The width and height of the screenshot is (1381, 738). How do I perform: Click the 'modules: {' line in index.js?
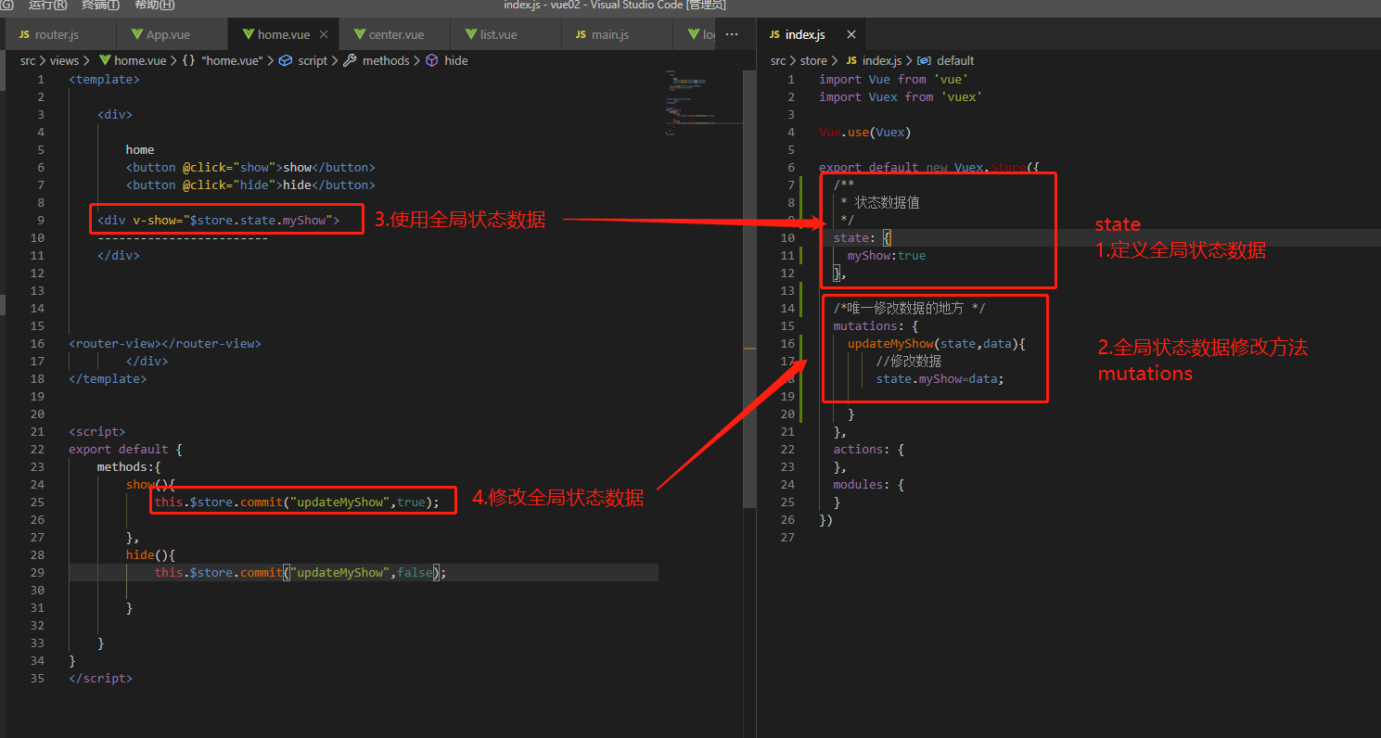coord(868,484)
